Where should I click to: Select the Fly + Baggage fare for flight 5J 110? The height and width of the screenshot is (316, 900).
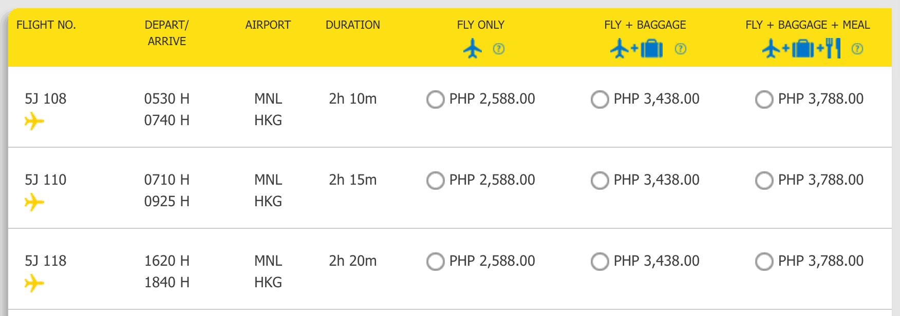599,181
